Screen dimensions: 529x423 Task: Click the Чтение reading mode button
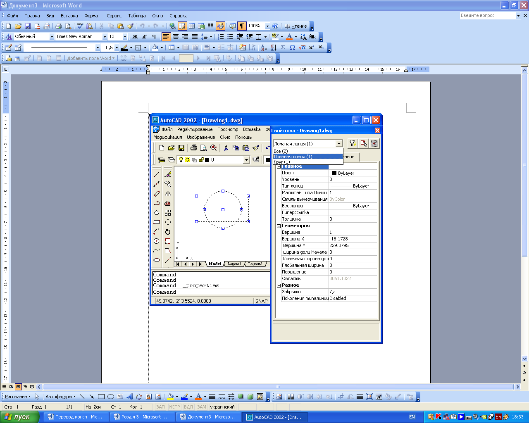(295, 26)
